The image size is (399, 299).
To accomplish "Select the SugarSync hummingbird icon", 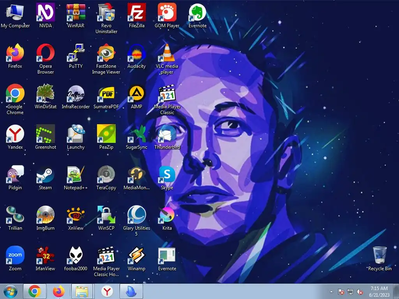I will [x=137, y=134].
